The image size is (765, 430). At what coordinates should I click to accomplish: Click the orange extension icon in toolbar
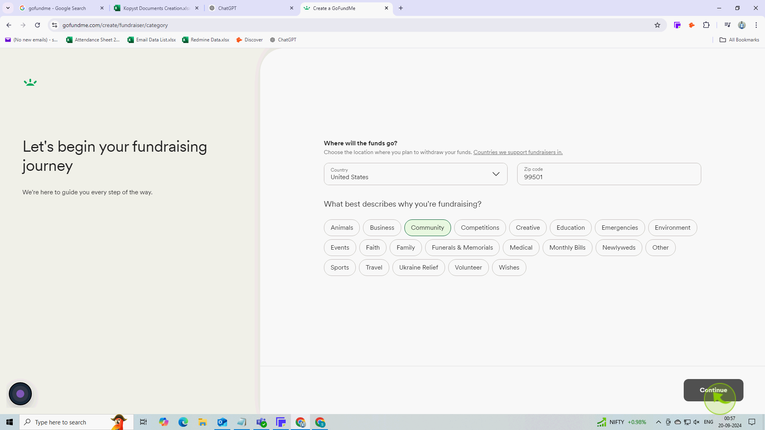pyautogui.click(x=692, y=25)
